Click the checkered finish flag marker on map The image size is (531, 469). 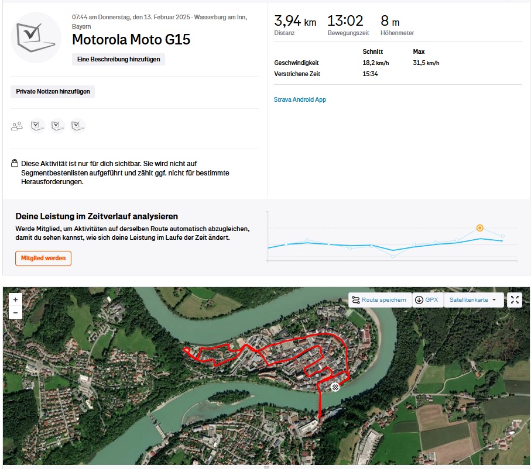tap(335, 387)
